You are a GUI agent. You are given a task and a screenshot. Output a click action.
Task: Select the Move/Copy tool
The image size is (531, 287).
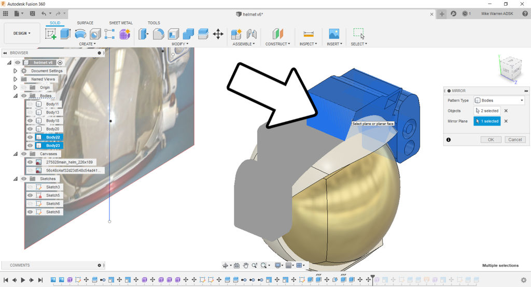(218, 34)
